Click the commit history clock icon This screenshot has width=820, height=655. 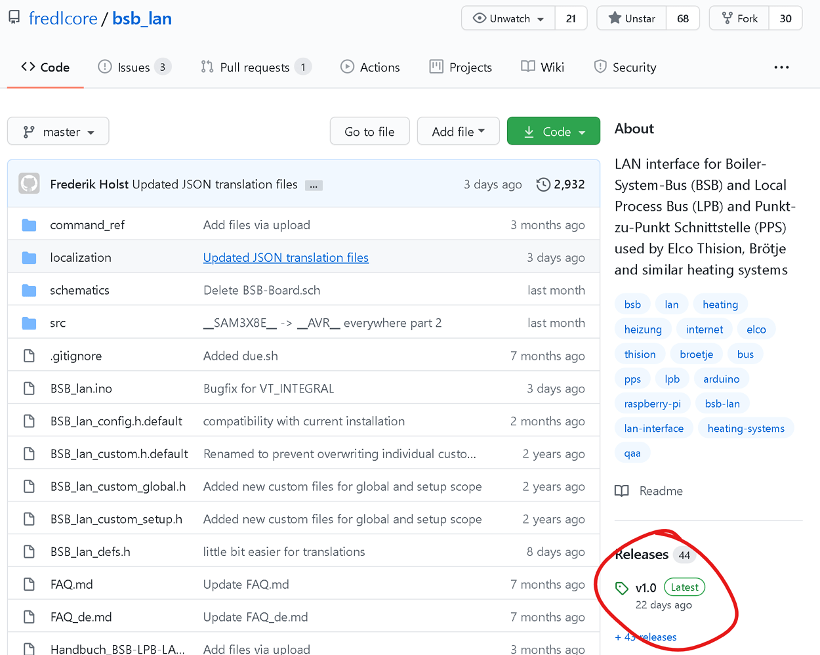[x=543, y=184]
